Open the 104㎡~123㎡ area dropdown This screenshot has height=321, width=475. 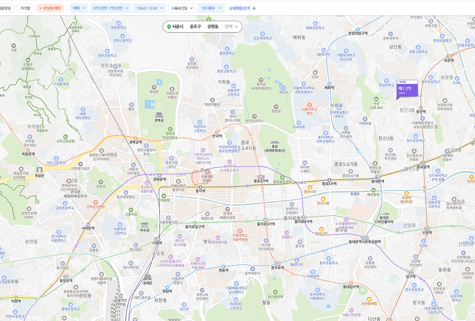coord(150,8)
